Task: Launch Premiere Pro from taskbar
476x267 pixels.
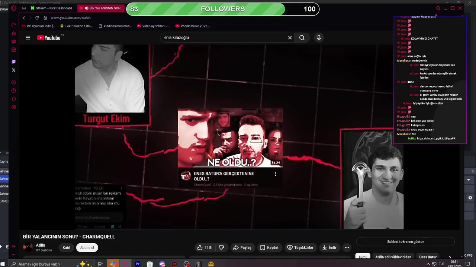Action: point(138,264)
